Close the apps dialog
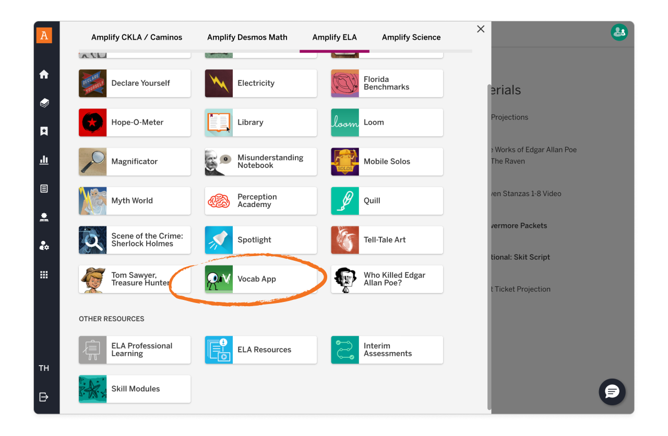Screen dimensions: 668x436 (480, 29)
